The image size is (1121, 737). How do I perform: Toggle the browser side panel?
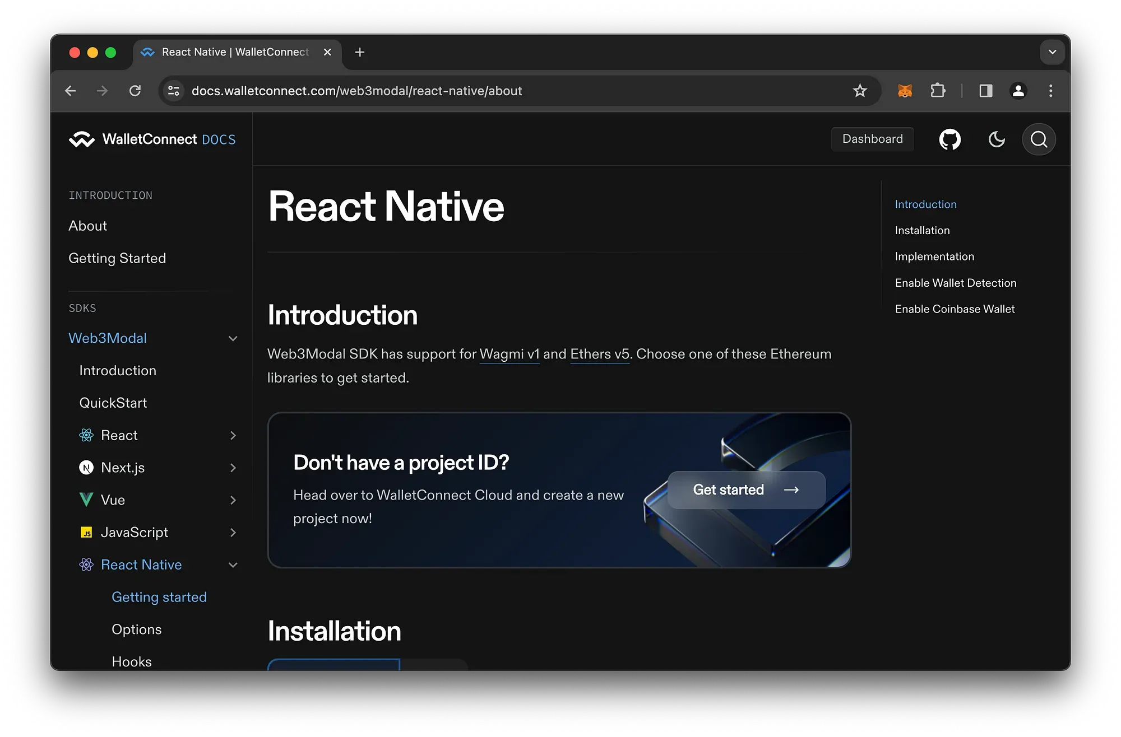tap(985, 91)
